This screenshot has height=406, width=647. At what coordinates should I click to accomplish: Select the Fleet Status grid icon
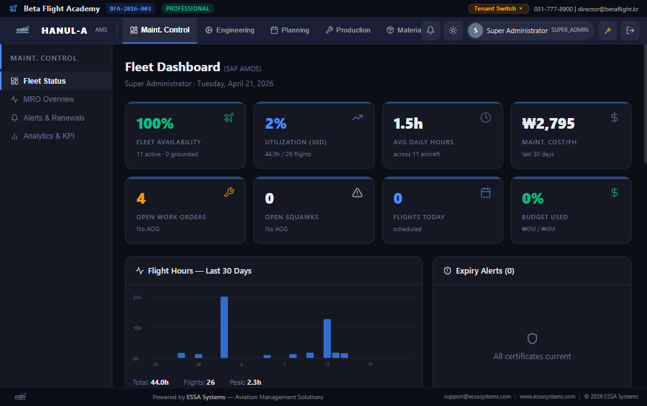[14, 81]
